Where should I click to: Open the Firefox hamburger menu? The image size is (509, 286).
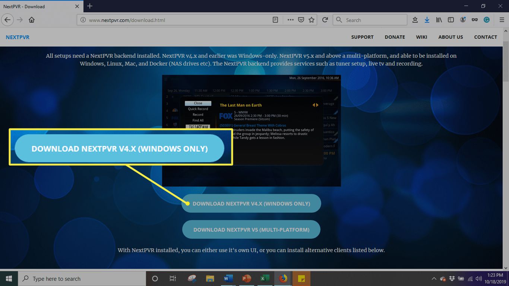pyautogui.click(x=502, y=20)
